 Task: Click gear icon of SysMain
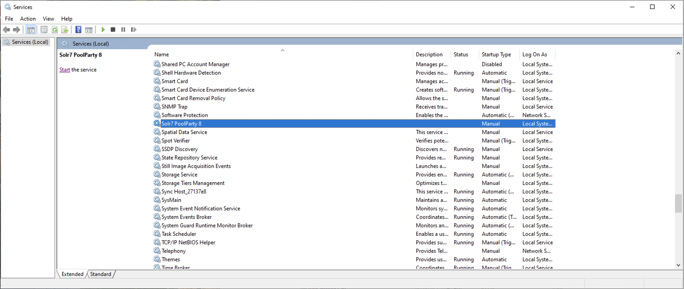[x=157, y=200]
